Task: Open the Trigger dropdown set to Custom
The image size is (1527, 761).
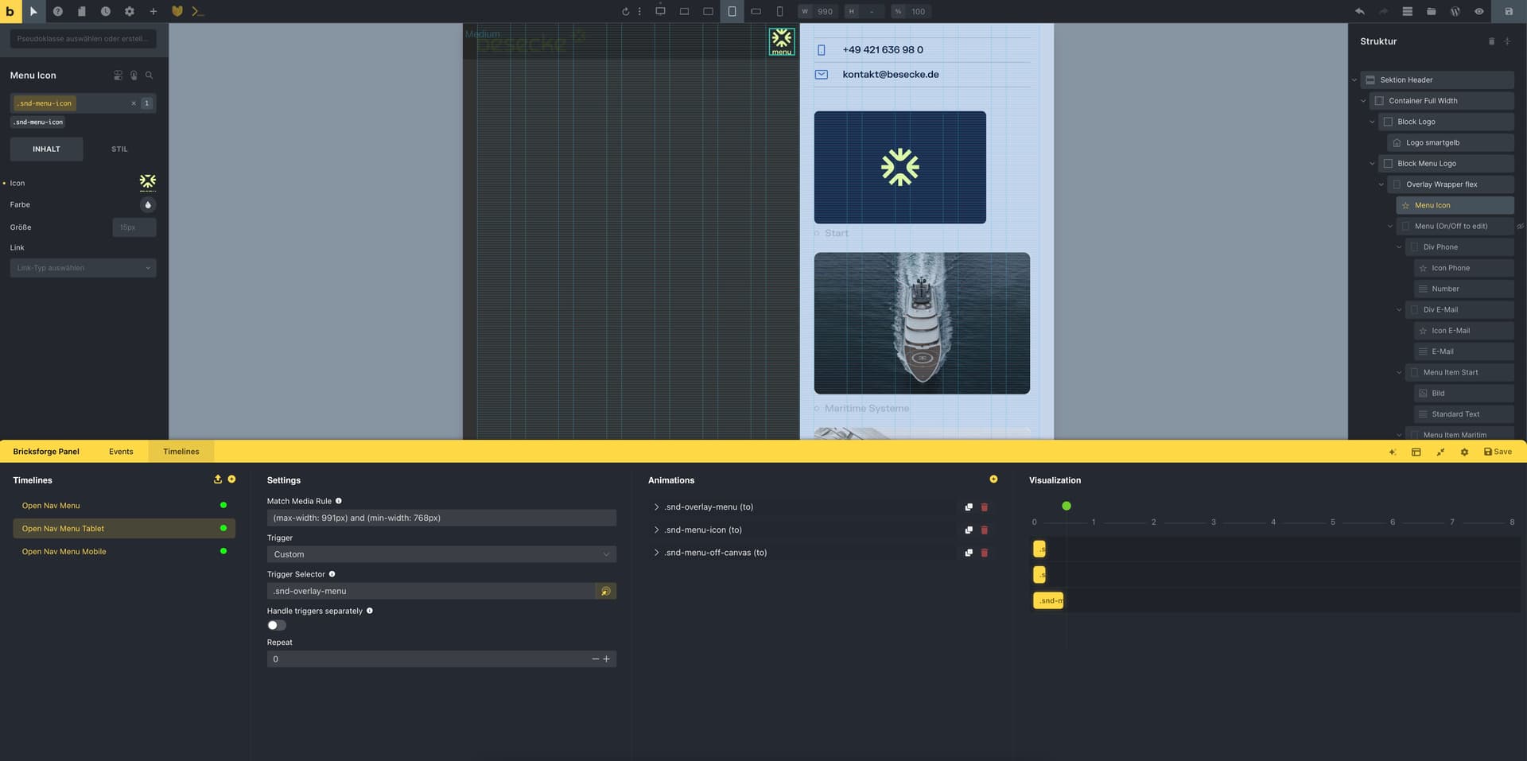Action: point(441,554)
